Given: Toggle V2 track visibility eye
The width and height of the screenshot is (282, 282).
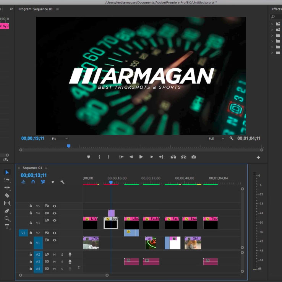Looking at the screenshot, I should coord(55,233).
